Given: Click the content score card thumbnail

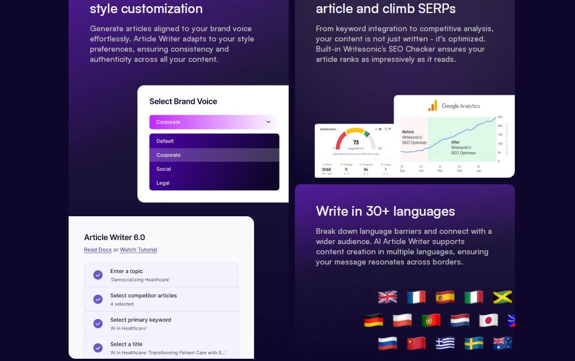Looking at the screenshot, I should click(x=354, y=150).
